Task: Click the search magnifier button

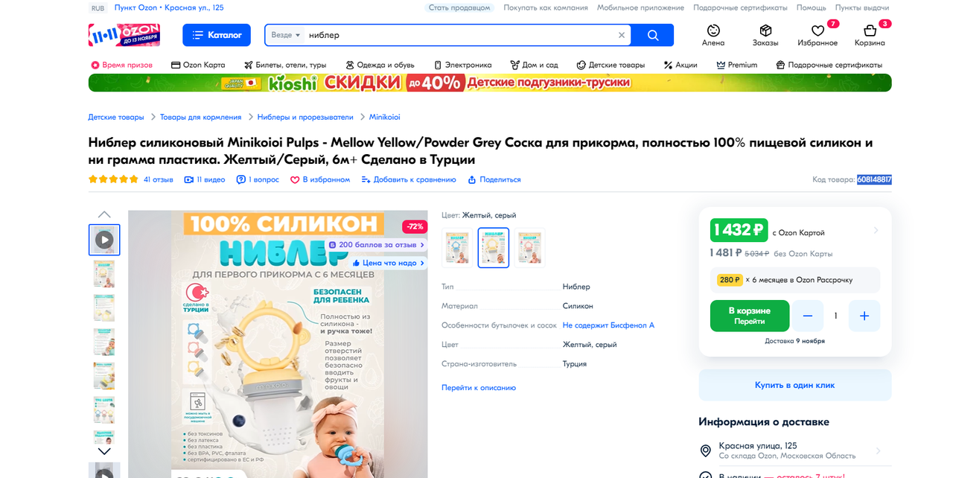Action: [652, 35]
